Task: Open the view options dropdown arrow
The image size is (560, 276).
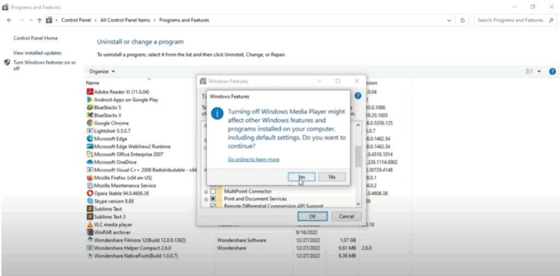Action: 539,72
